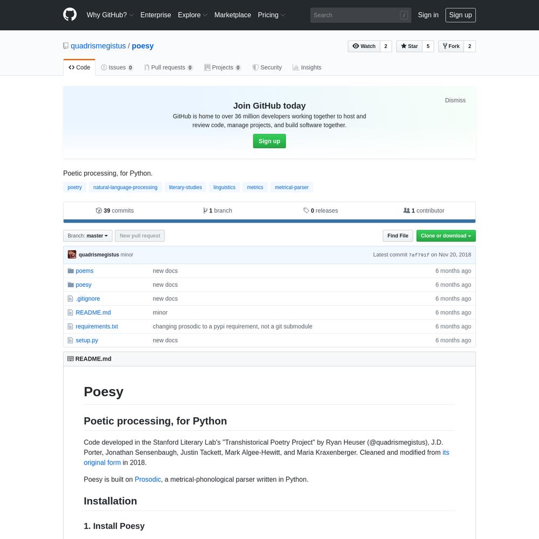Select the poetry topic tag
Image resolution: width=539 pixels, height=539 pixels.
tap(74, 188)
